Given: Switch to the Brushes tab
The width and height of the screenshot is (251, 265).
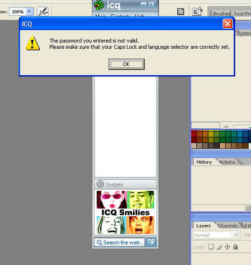Looking at the screenshot, I should coord(221,14).
